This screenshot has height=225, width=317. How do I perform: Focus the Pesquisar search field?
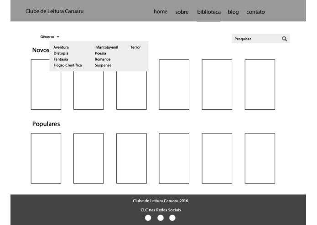(261, 39)
